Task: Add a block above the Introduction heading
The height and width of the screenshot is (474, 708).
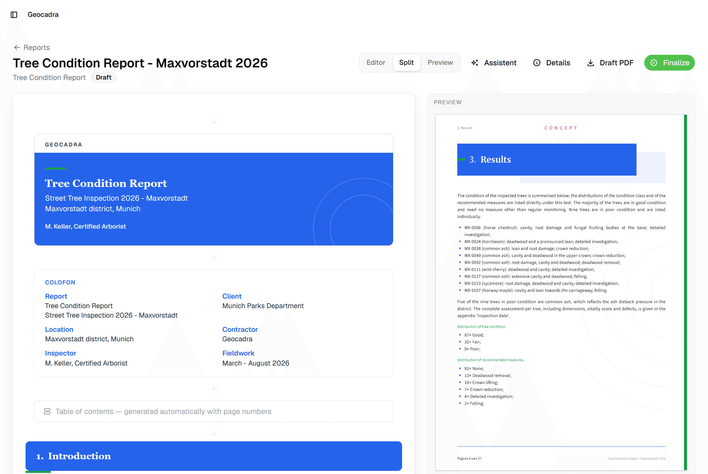Action: 214,434
